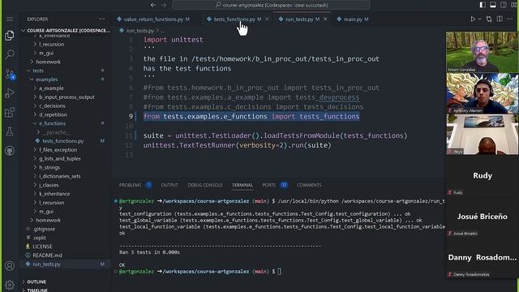Toggle the bottom panel layout icon

pyautogui.click(x=493, y=5)
